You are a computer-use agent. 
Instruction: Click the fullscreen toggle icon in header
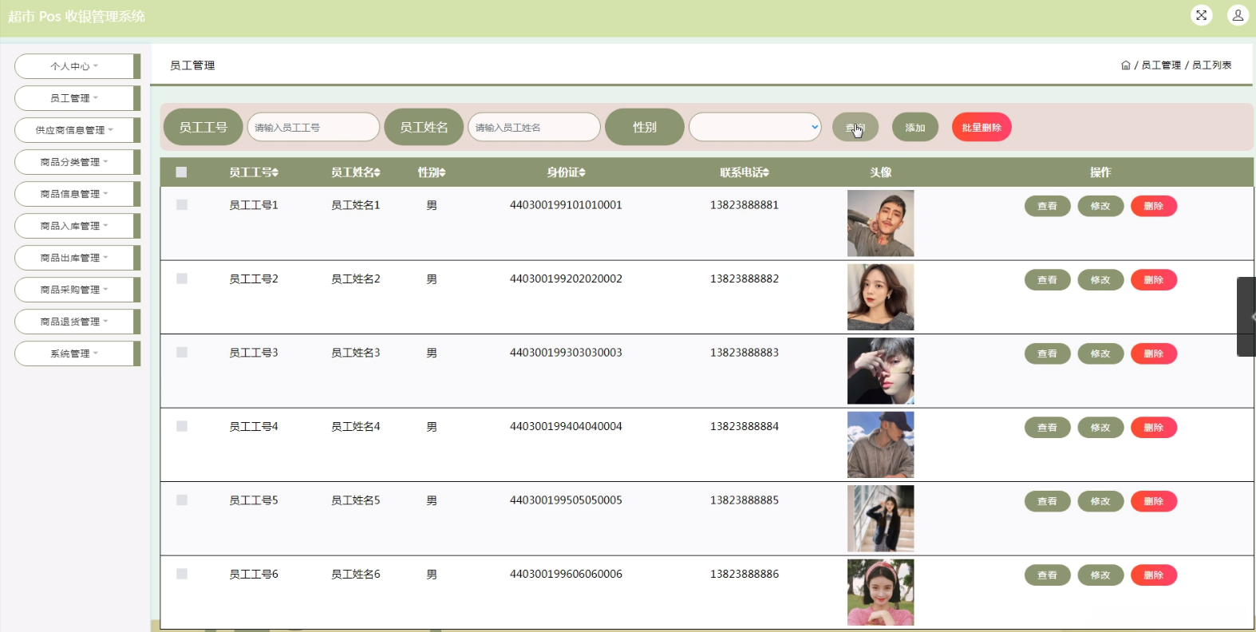pos(1201,15)
